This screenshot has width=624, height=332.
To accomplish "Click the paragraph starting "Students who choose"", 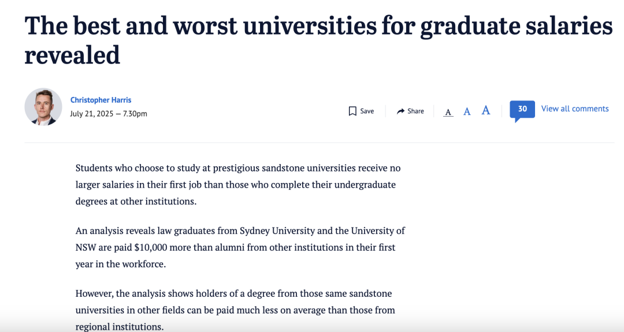I will (x=238, y=185).
